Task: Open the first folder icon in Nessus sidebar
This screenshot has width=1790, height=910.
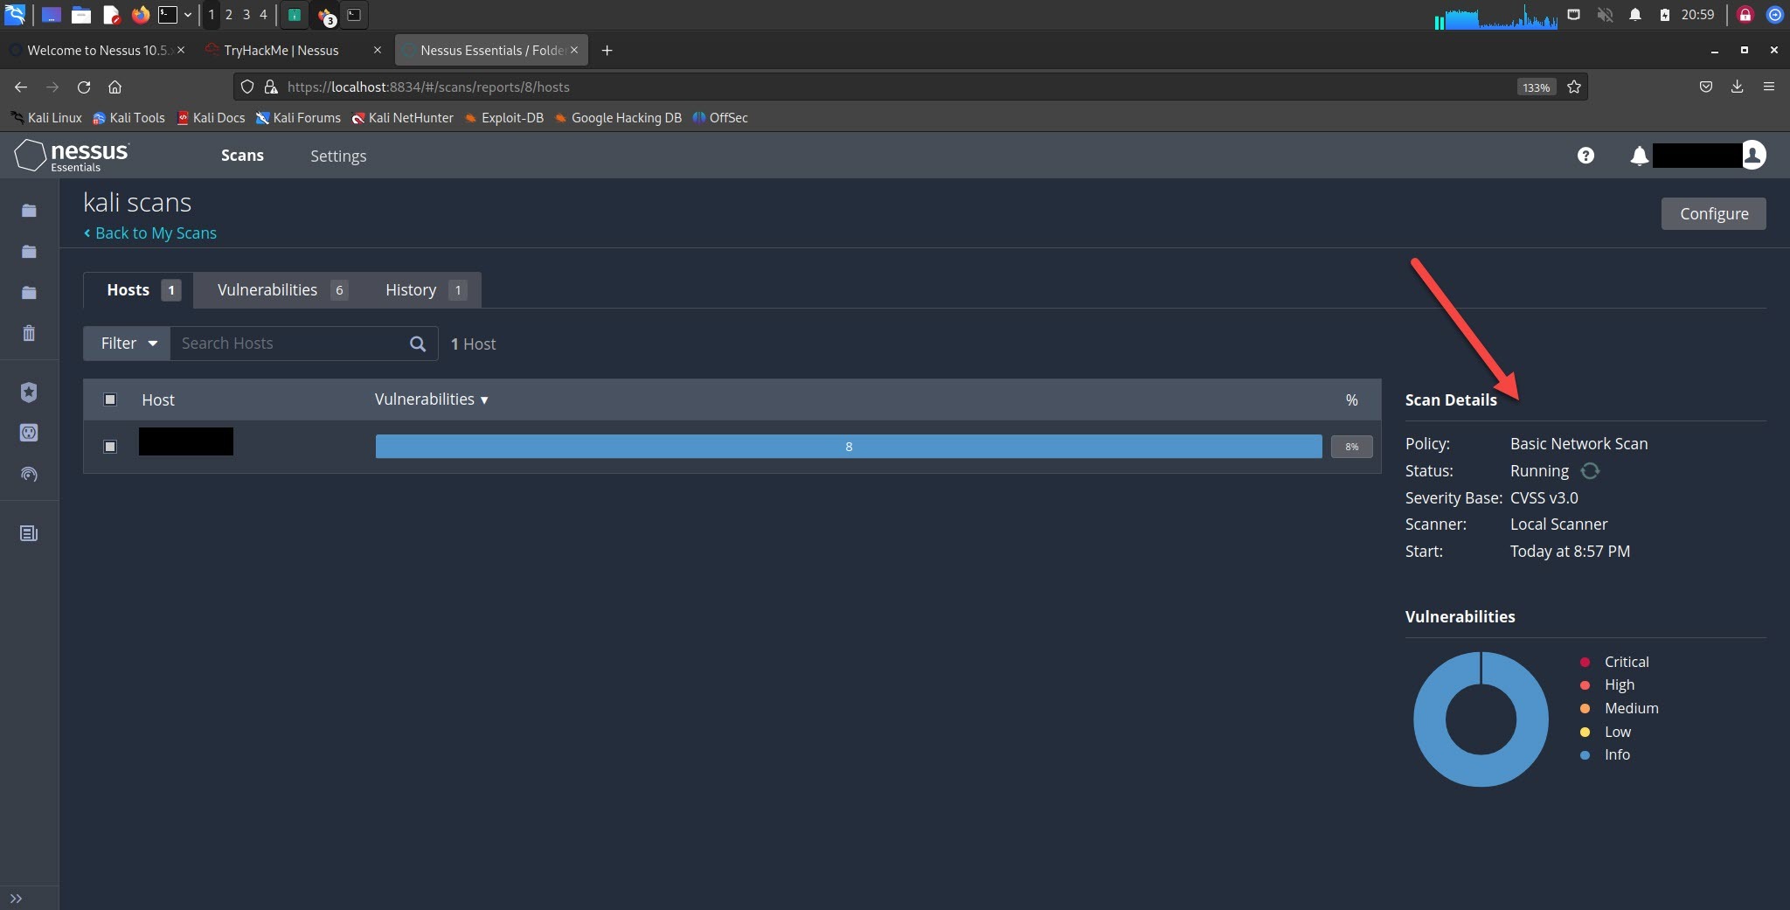Action: (x=29, y=211)
